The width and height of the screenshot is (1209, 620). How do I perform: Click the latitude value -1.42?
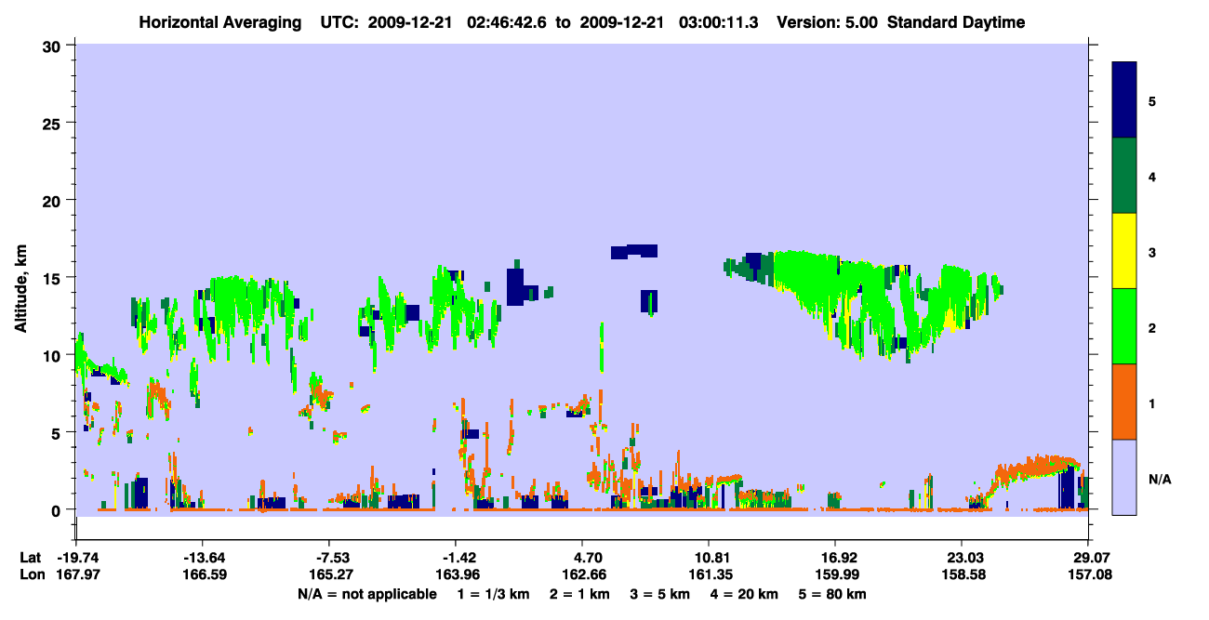(x=459, y=558)
